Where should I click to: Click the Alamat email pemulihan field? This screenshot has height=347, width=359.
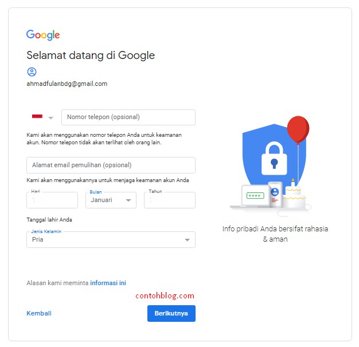point(111,165)
